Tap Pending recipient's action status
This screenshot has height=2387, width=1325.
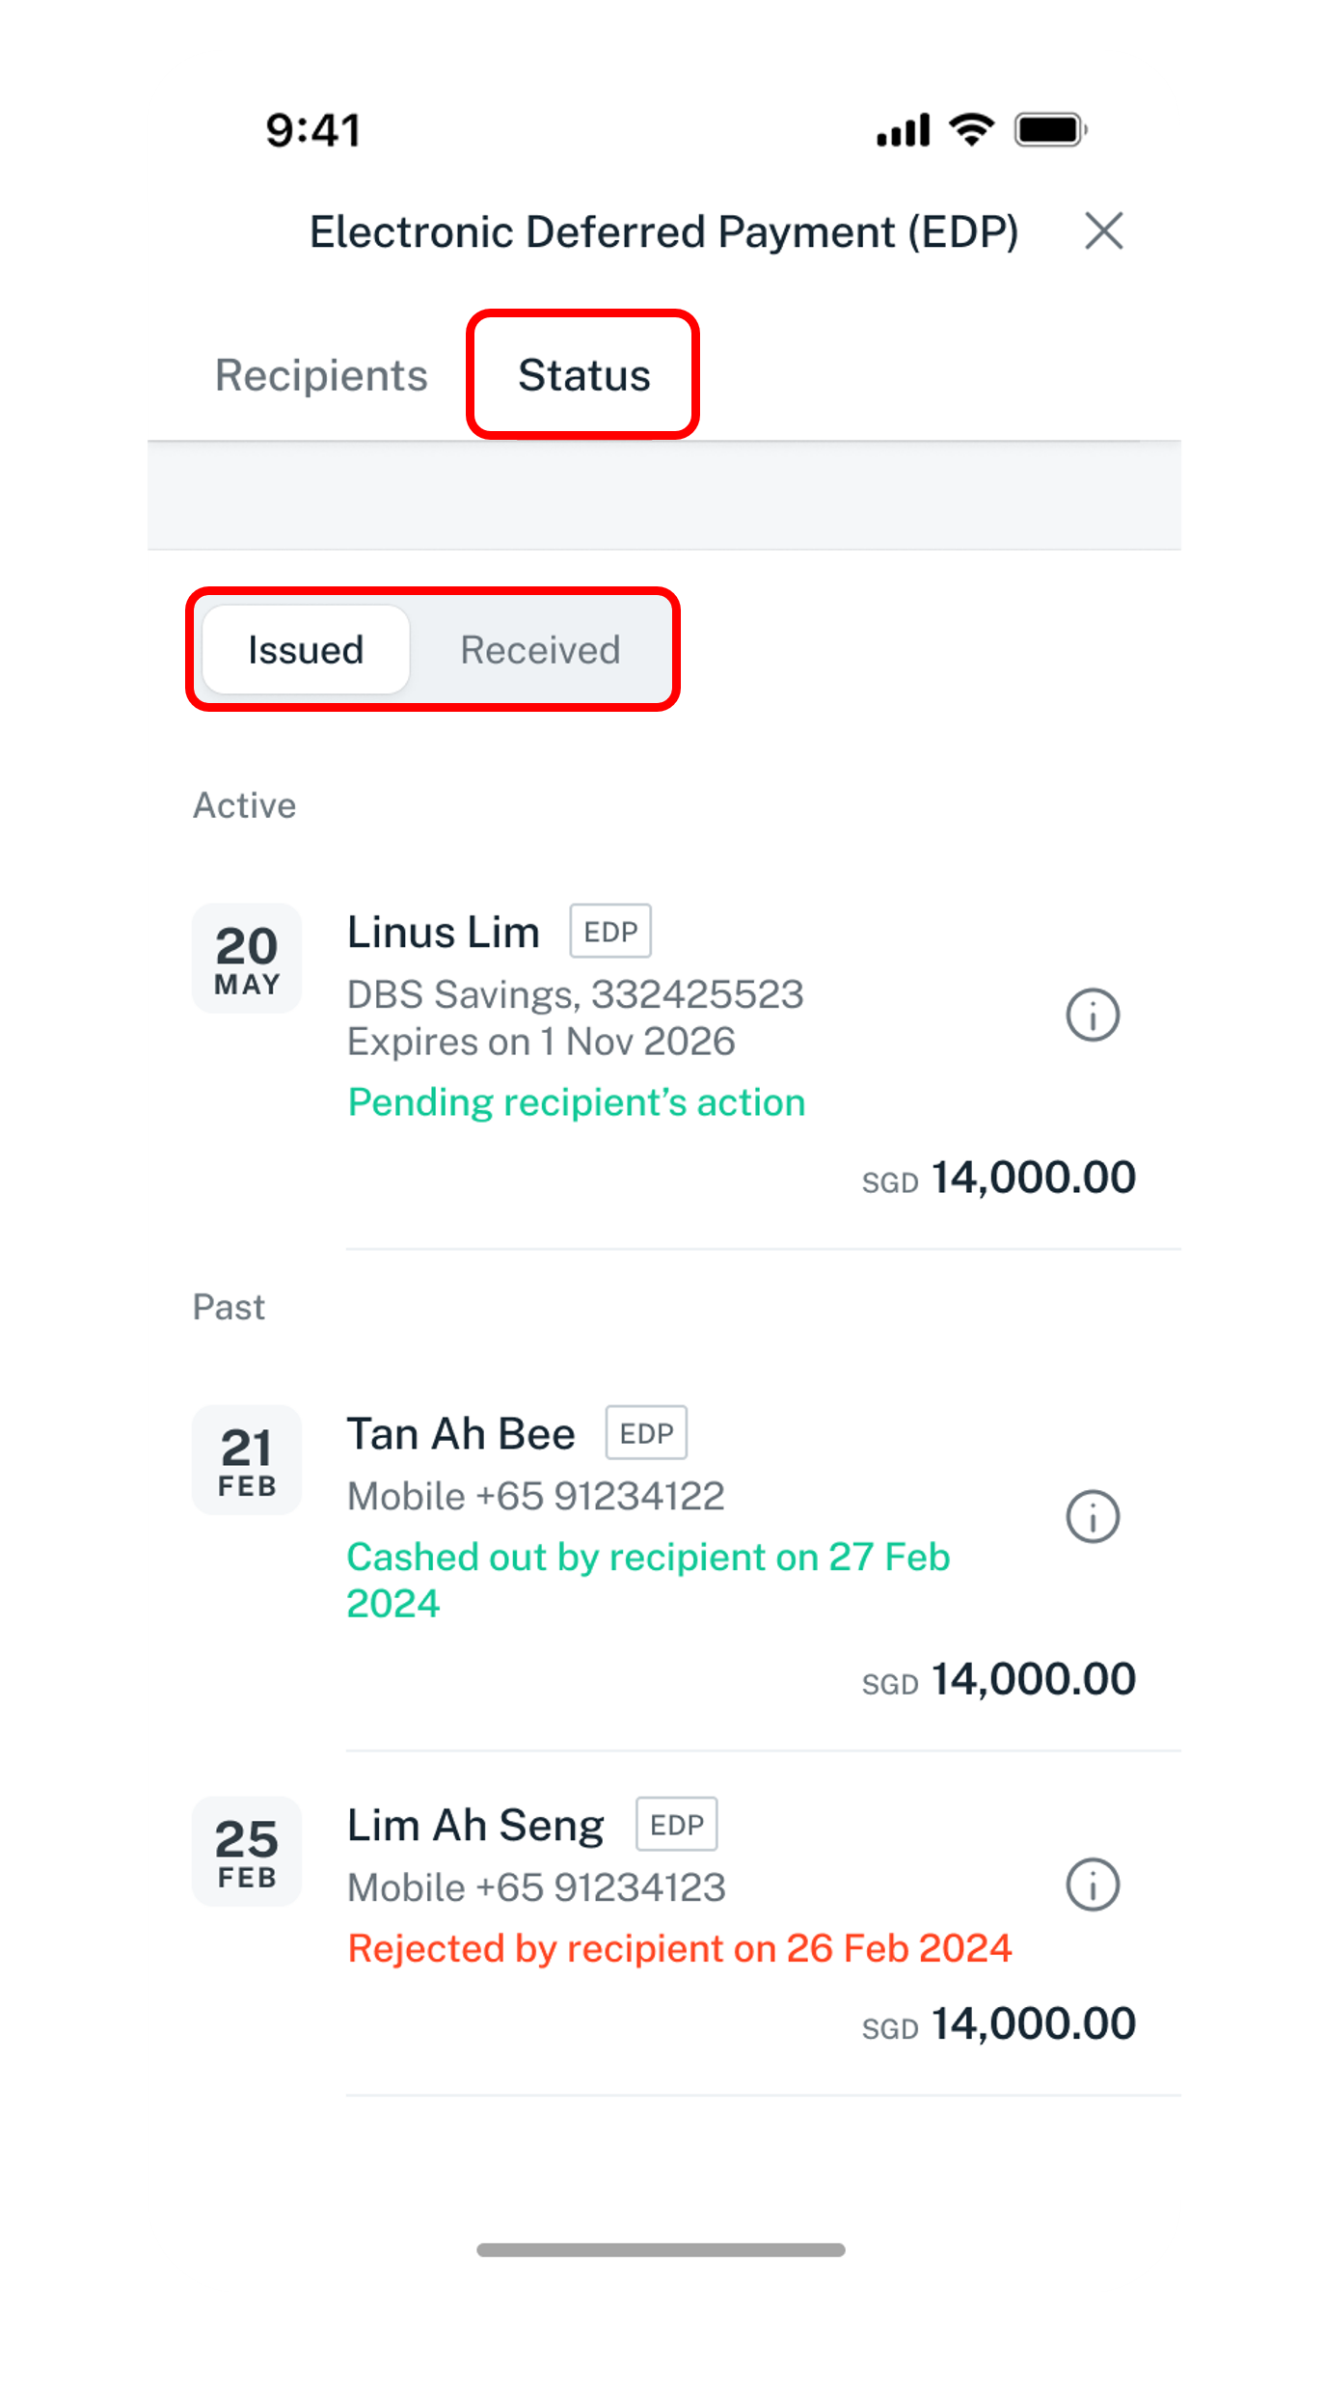(x=577, y=1101)
